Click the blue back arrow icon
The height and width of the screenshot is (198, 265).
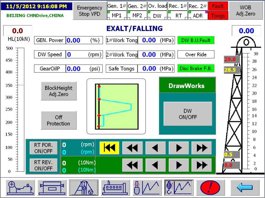245,187
